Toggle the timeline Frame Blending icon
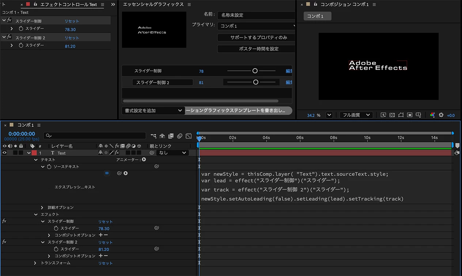Image resolution: width=462 pixels, height=276 pixels. [x=171, y=136]
